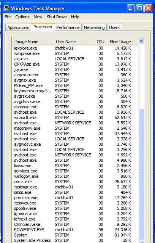Switch to the Applications tab
Viewport: 155px width, 243px height.
[18, 27]
